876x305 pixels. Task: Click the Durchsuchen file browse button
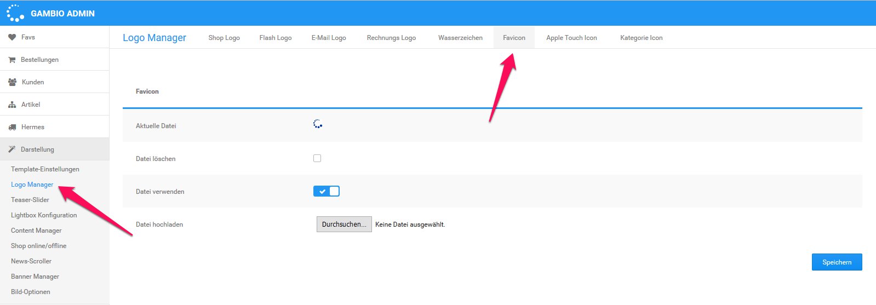(344, 225)
